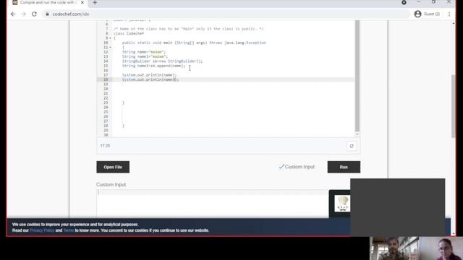Screen dimensions: 463x260
Task: Click code line 13 String name1="madam"
Action: click(x=145, y=56)
